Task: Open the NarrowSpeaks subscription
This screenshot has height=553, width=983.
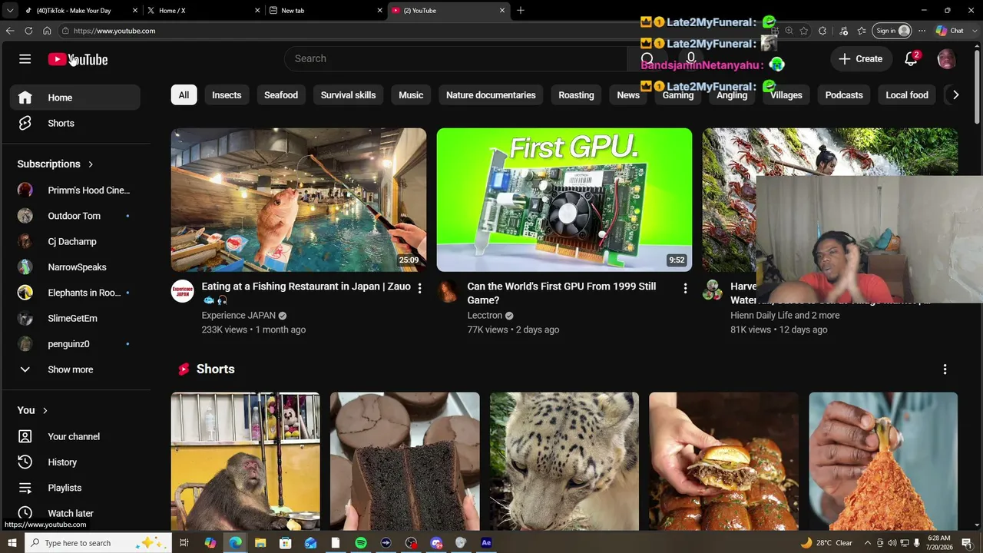Action: 74,267
